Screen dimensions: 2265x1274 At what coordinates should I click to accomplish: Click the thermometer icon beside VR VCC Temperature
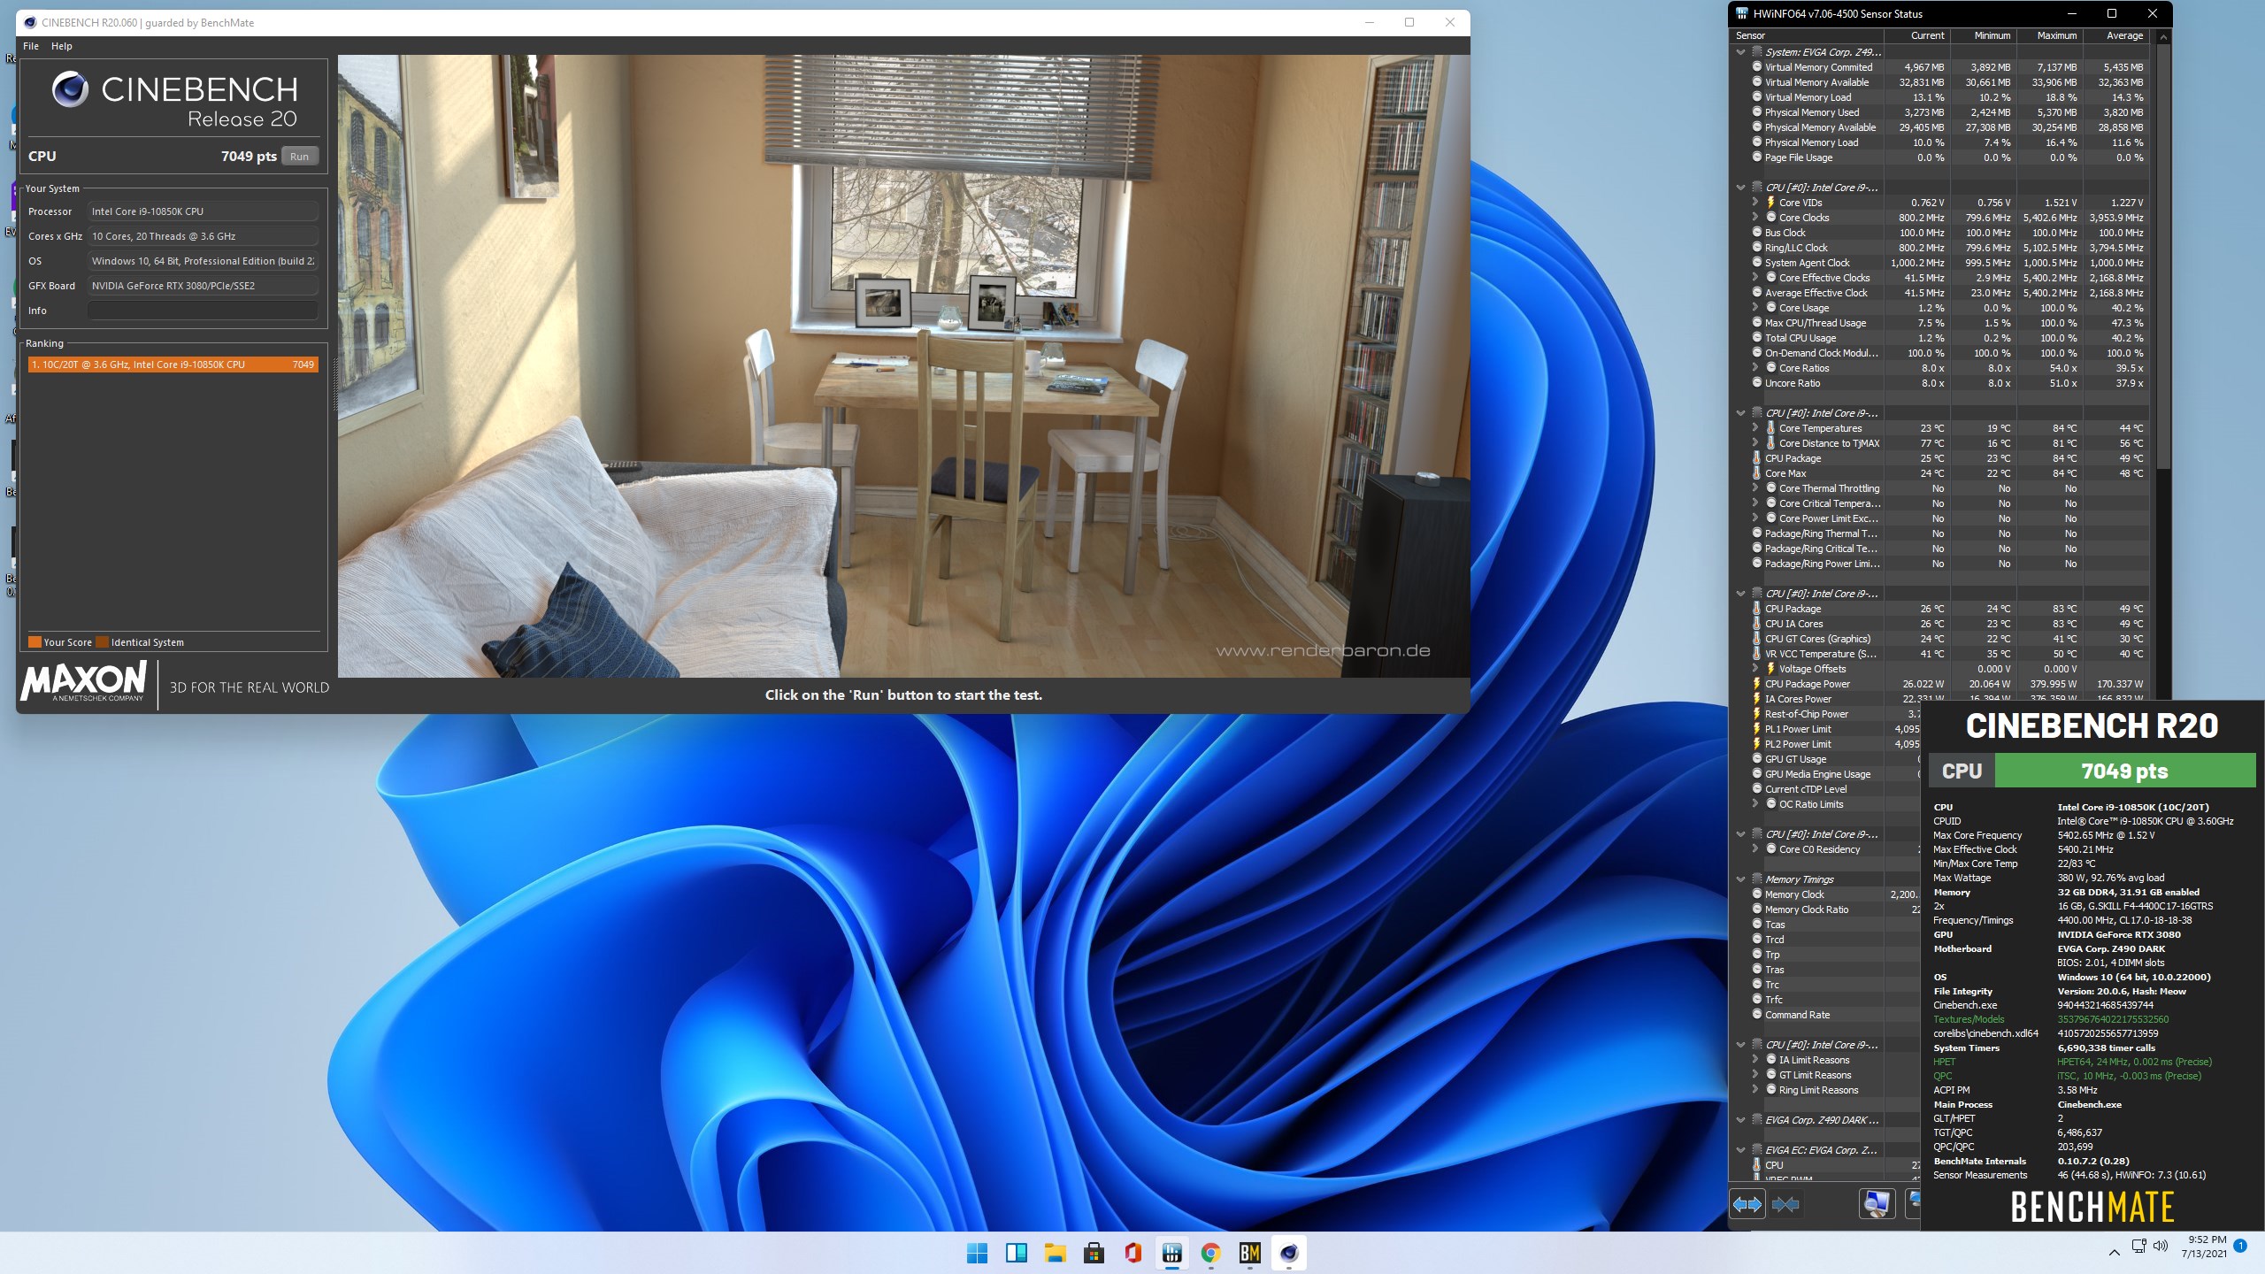tap(1757, 654)
